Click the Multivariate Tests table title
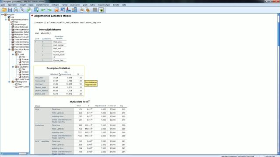The height and width of the screenshot is (157, 280). tap(80, 102)
